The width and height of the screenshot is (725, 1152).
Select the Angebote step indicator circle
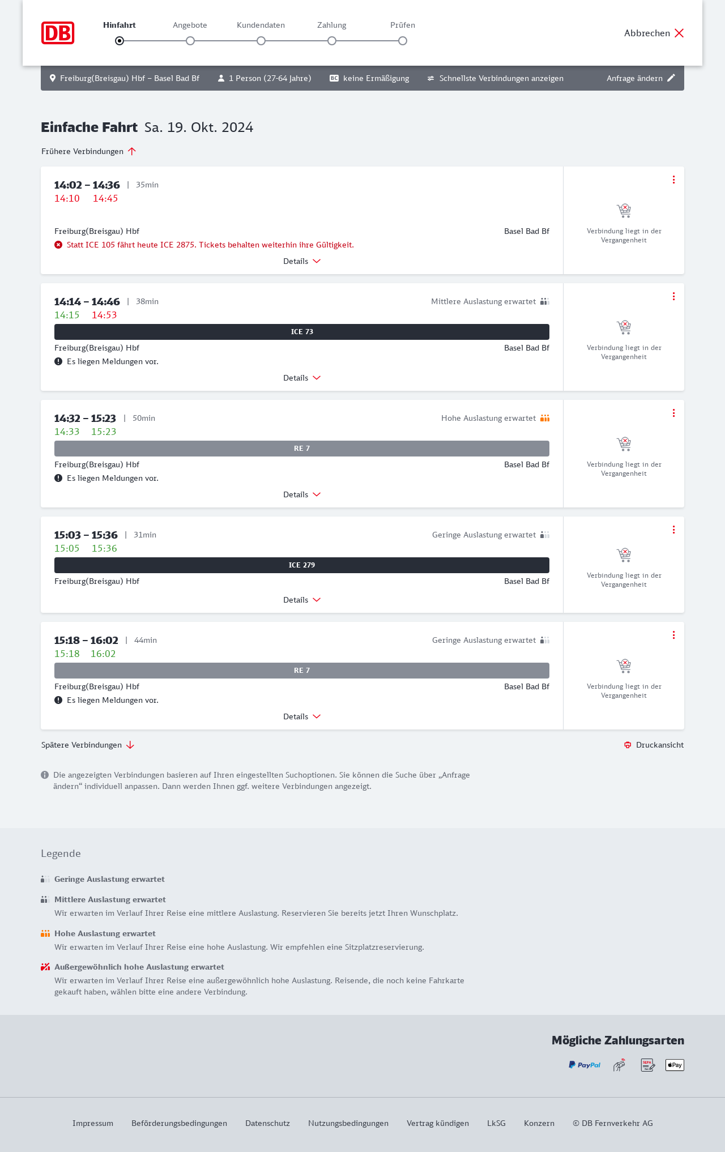click(x=190, y=41)
